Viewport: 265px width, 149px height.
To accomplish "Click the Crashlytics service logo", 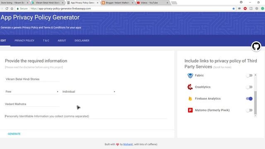I will (x=190, y=87).
